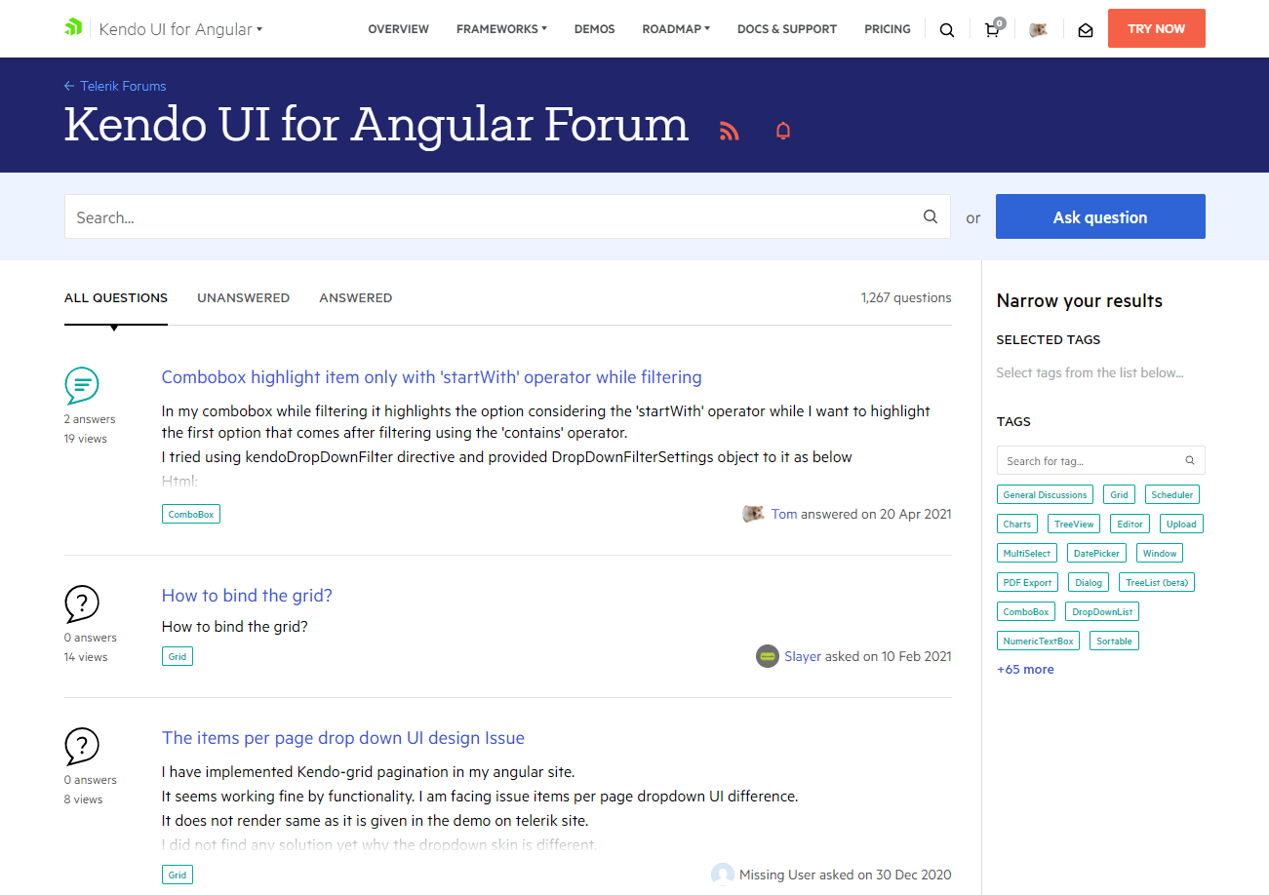Click the Try Now button
1269x895 pixels.
(x=1157, y=28)
